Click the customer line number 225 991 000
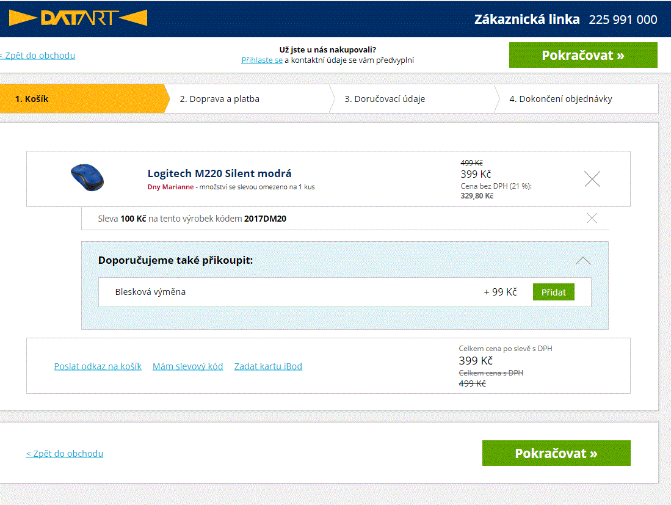 pyautogui.click(x=623, y=20)
